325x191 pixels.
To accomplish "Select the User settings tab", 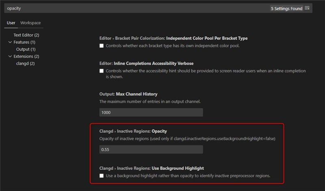I will tap(11, 23).
